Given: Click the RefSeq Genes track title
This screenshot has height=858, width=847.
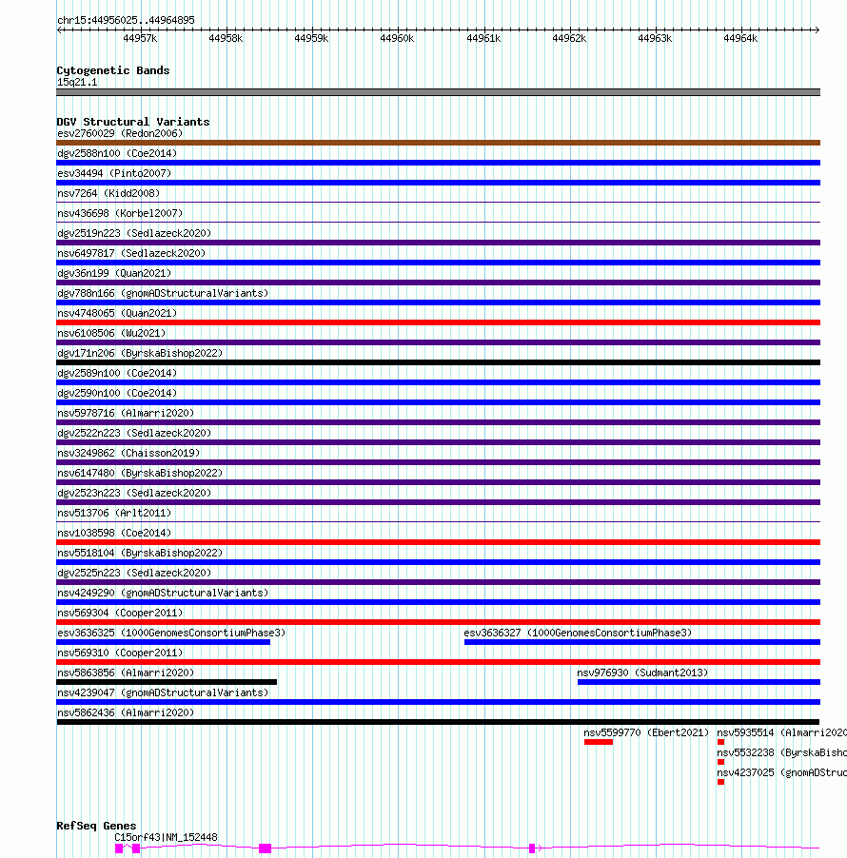Looking at the screenshot, I should pyautogui.click(x=96, y=826).
